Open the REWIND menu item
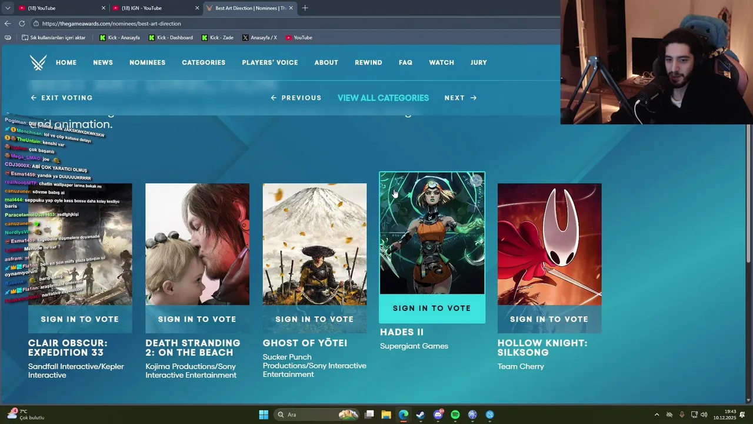Image resolution: width=753 pixels, height=424 pixels. coord(368,62)
